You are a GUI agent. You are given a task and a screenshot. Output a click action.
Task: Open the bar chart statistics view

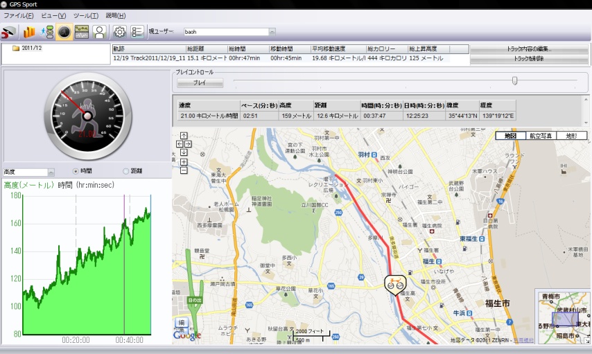[29, 32]
